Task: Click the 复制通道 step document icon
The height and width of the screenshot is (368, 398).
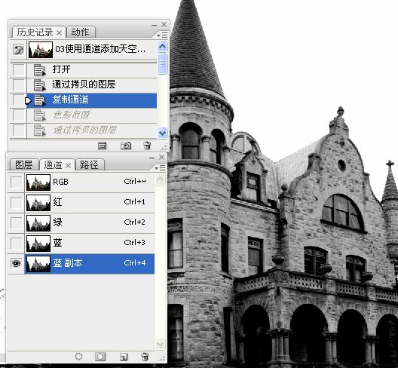Action: pos(39,100)
